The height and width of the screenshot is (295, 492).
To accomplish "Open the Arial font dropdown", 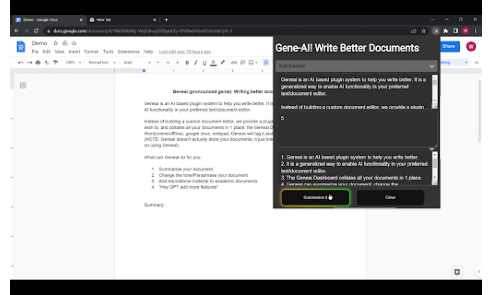I will 137,62.
